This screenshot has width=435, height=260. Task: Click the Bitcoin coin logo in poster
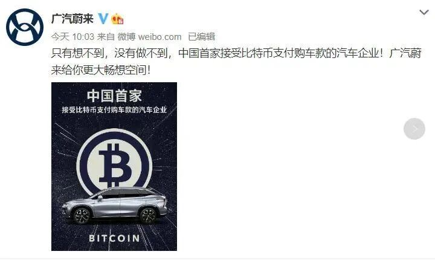coord(114,163)
